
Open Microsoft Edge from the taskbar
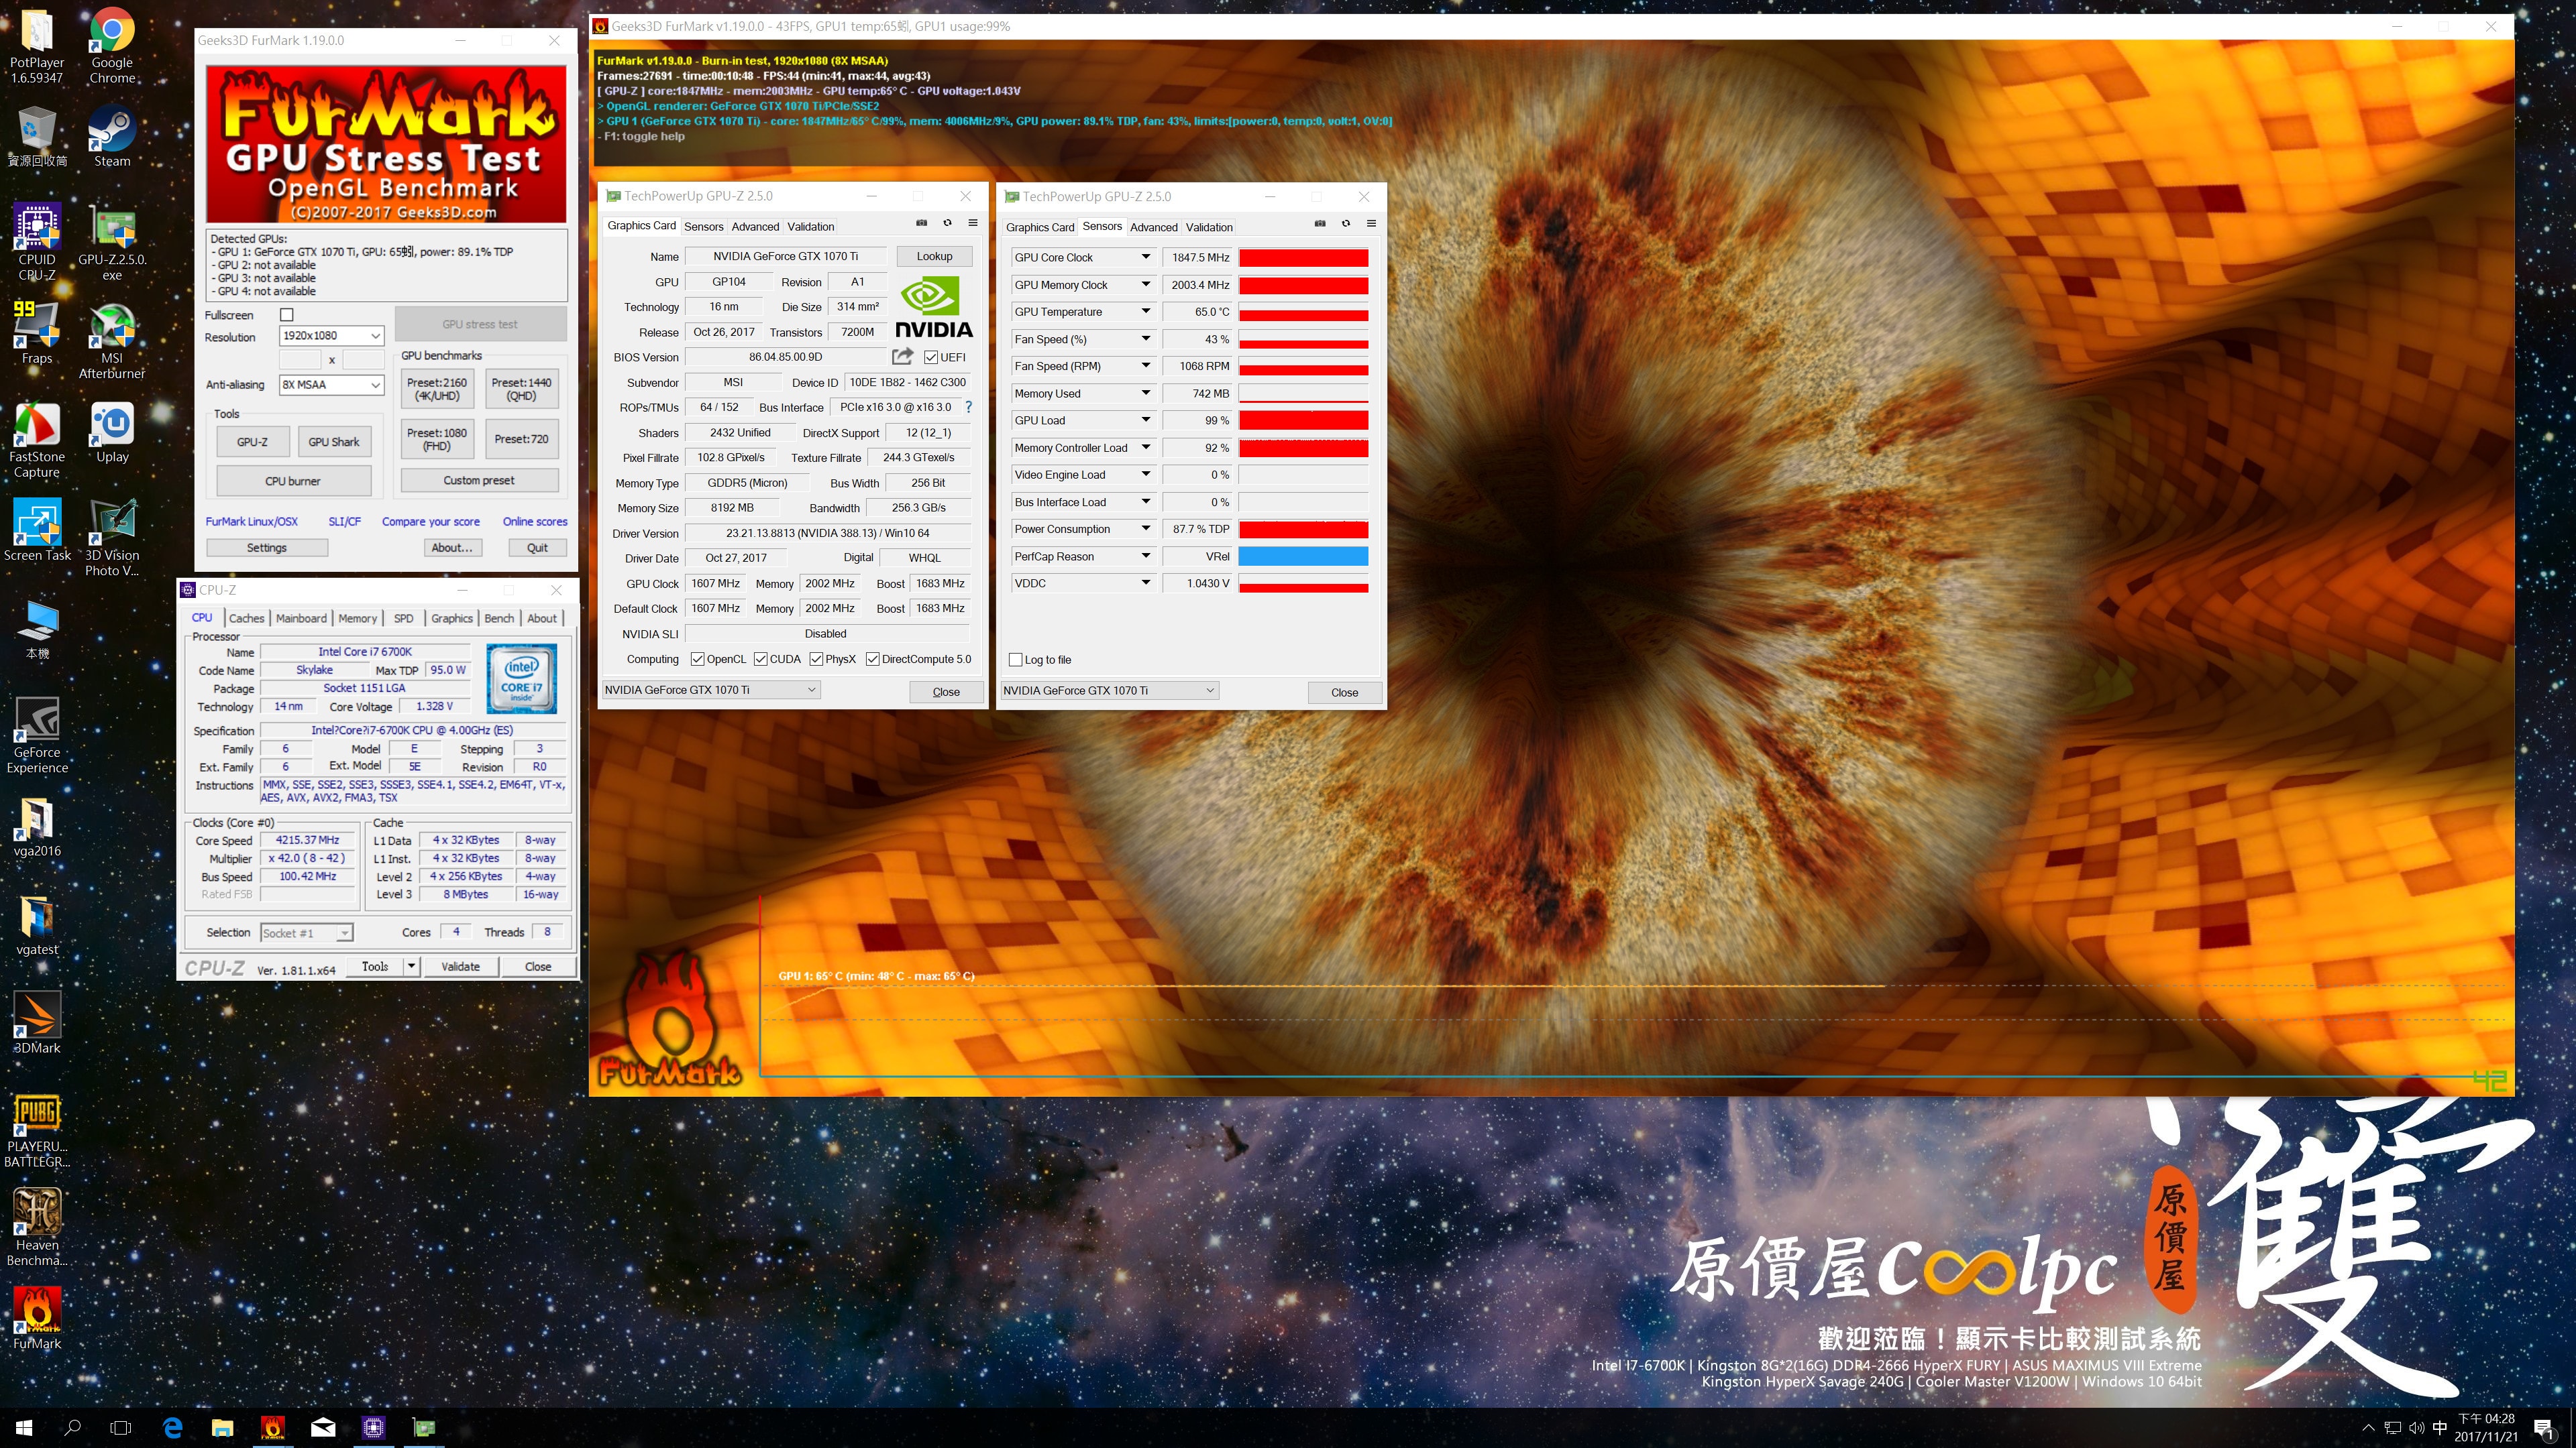(x=173, y=1428)
